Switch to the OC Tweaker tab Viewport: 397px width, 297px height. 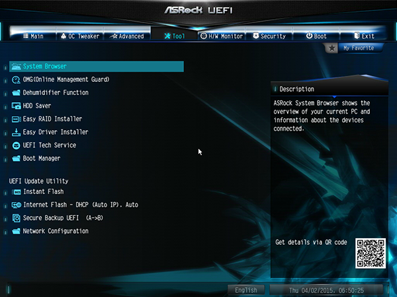pos(80,36)
